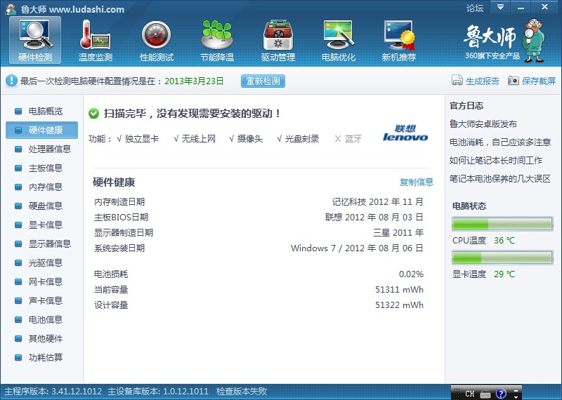This screenshot has height=400, width=562.
Task: Click the 当前容量 51311 mWh value
Action: [x=399, y=290]
